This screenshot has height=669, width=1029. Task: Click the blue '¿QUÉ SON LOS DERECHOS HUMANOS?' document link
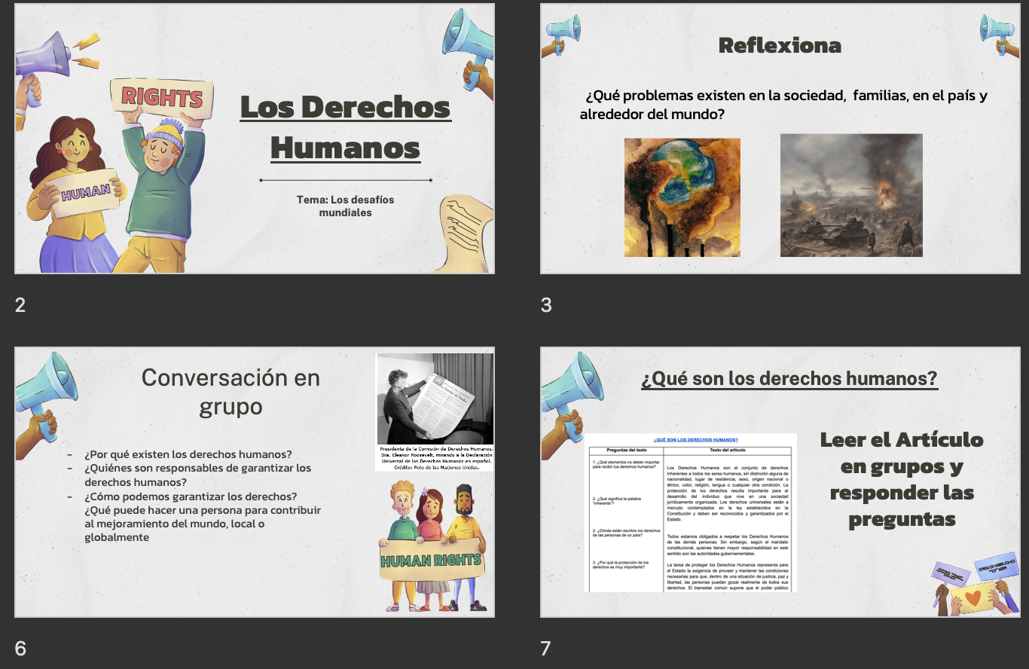point(696,439)
